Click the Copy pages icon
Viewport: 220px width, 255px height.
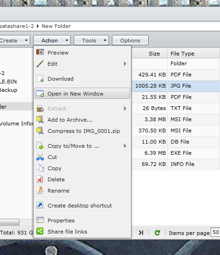40,168
